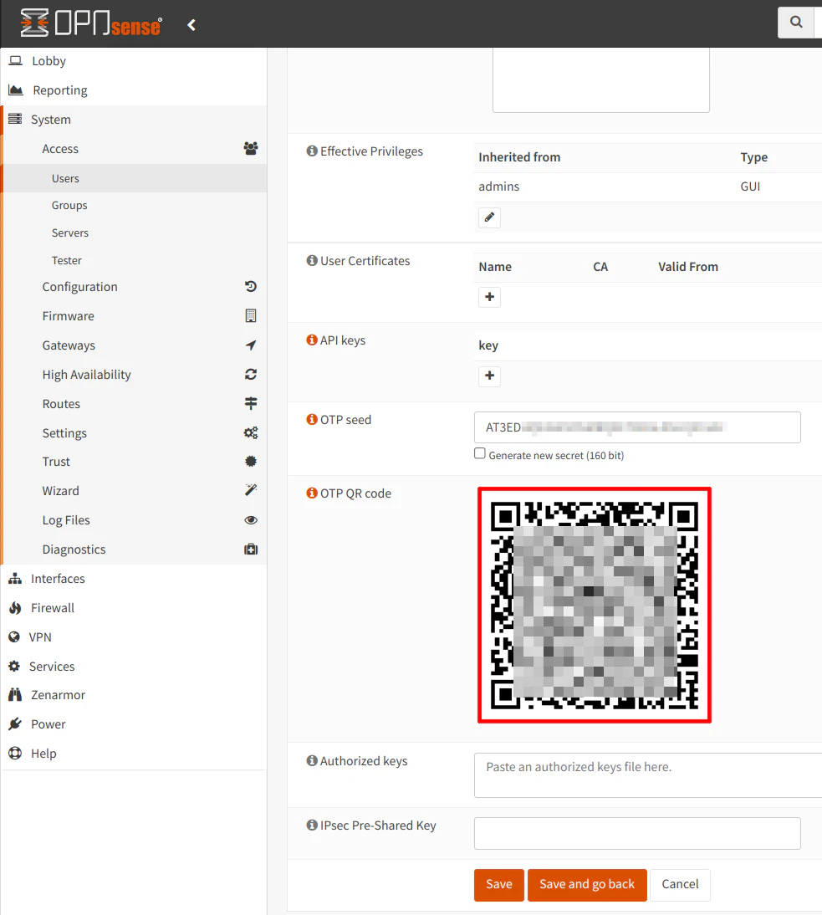The image size is (822, 915).
Task: Click the OTP QR code image
Action: [x=594, y=606]
